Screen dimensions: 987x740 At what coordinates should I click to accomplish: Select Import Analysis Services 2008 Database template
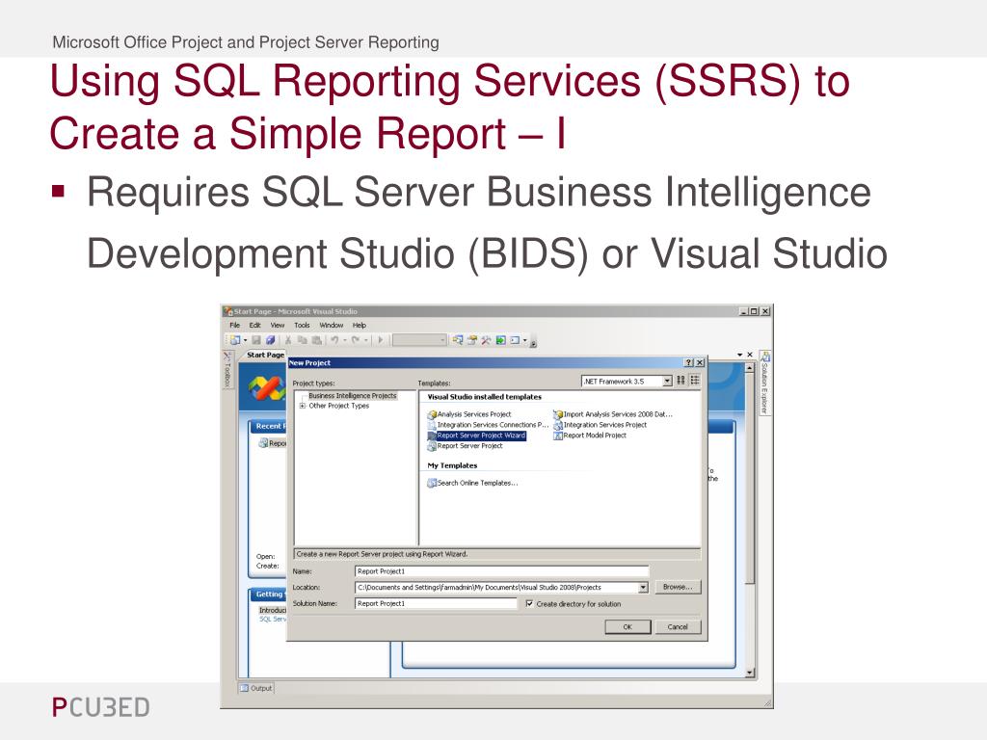click(613, 414)
